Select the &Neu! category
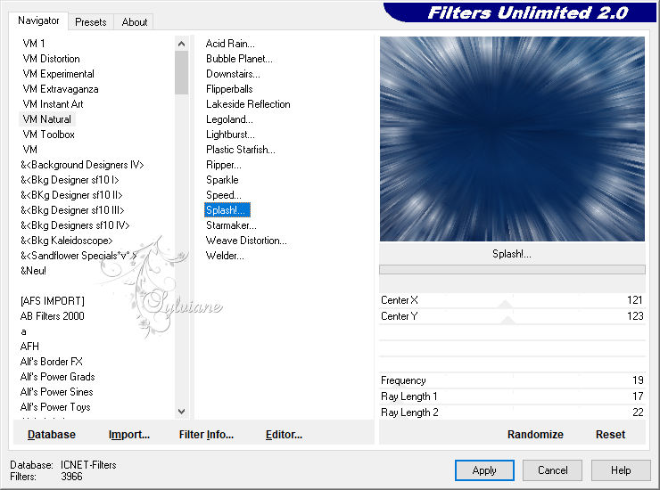Screen dimensions: 660x490 click(x=33, y=271)
